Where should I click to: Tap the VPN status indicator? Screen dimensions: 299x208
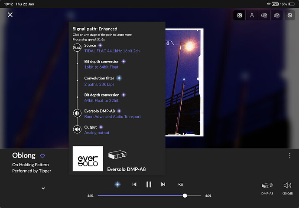[275, 4]
